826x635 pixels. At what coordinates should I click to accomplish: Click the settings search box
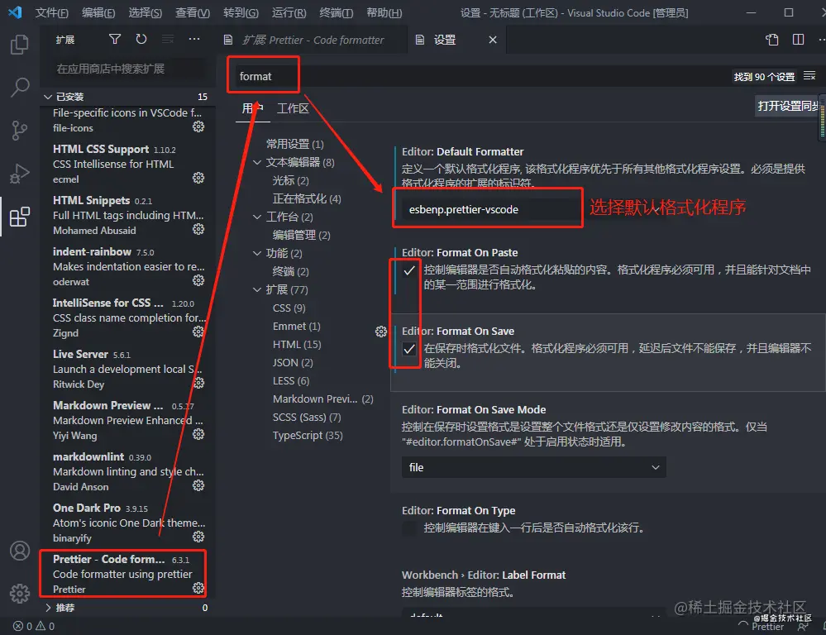tap(482, 76)
